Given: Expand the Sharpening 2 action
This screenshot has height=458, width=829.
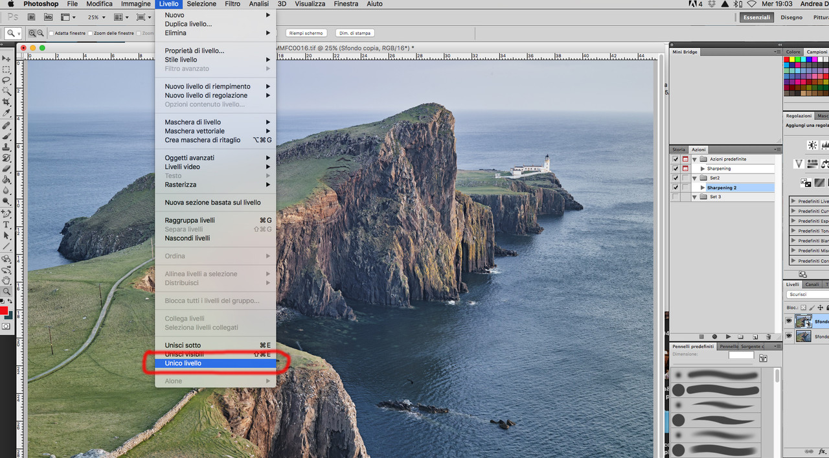Looking at the screenshot, I should [703, 187].
